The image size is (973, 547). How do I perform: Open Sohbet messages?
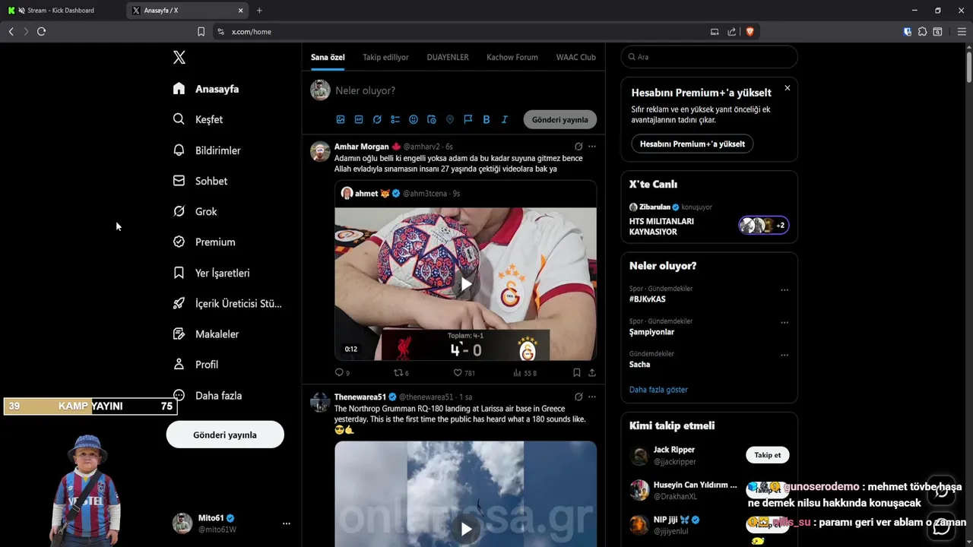pyautogui.click(x=200, y=181)
